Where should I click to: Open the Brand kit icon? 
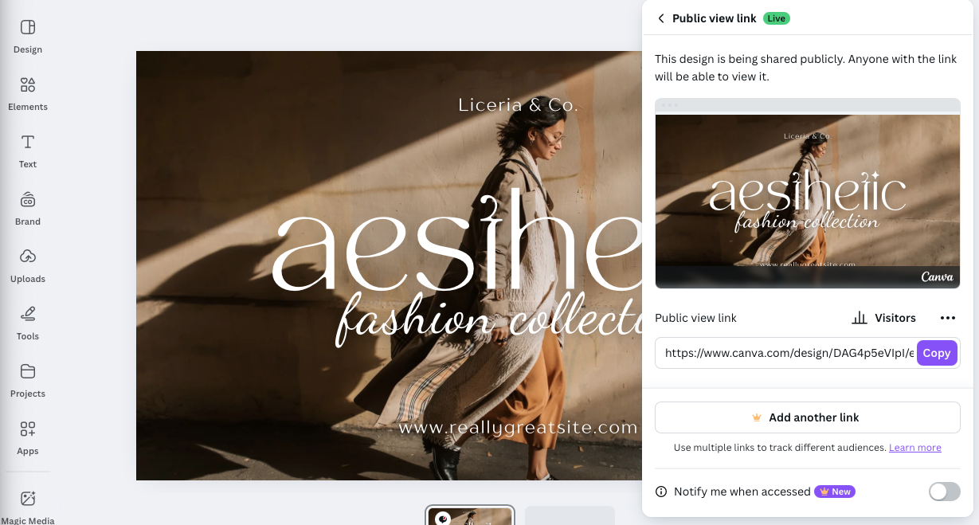coord(28,200)
